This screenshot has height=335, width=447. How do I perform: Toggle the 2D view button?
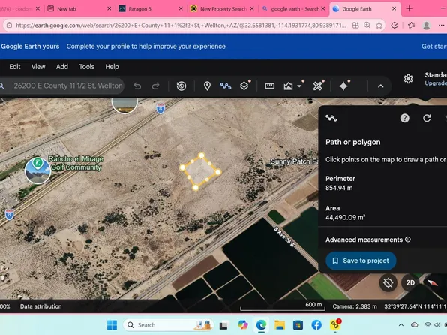(x=410, y=282)
